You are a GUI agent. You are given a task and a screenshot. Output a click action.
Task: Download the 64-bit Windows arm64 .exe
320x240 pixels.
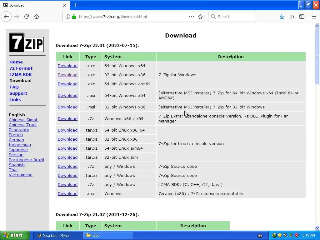[x=67, y=84]
